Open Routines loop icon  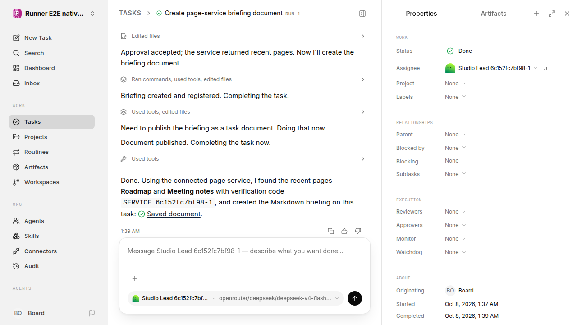[16, 152]
